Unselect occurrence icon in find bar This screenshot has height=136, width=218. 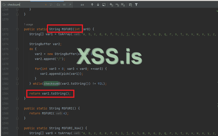click(117, 5)
